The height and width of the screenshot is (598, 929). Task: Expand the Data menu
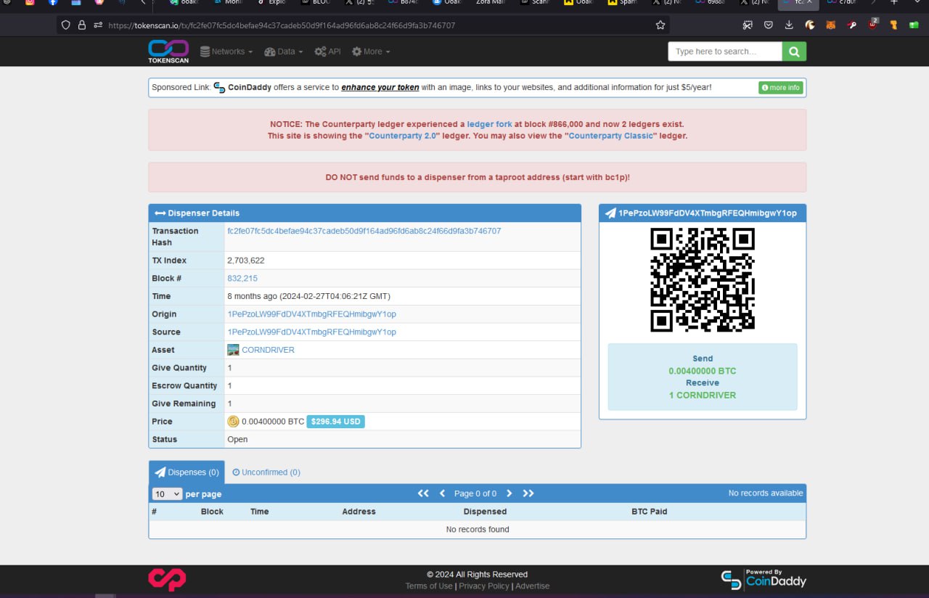pos(284,52)
